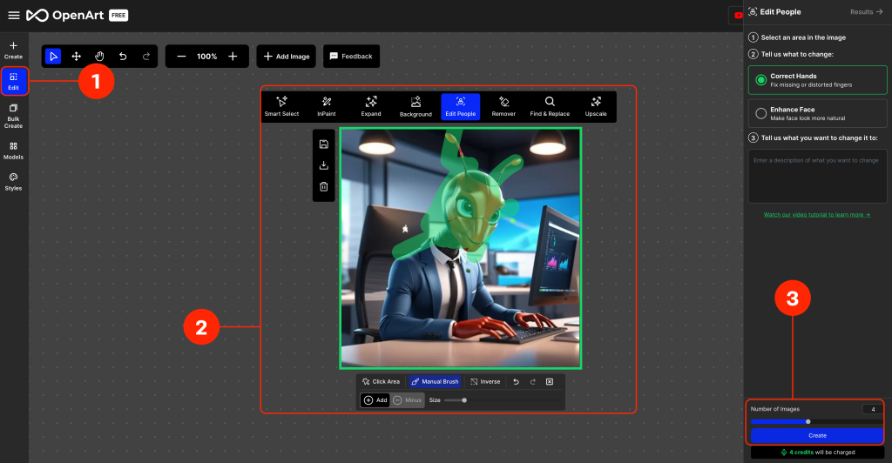This screenshot has height=463, width=892.
Task: Activate the hand pan tool
Action: point(99,57)
